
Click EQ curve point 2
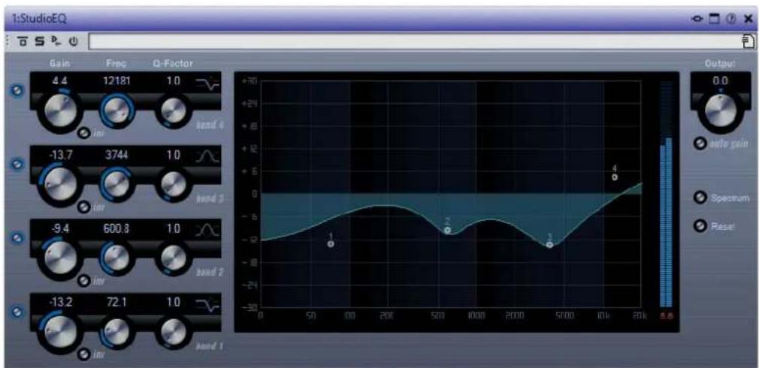click(x=448, y=230)
